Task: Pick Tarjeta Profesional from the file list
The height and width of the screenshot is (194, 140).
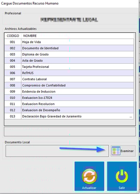Action: [69, 67]
